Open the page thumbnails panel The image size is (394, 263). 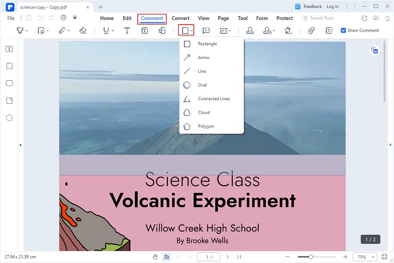tap(9, 49)
